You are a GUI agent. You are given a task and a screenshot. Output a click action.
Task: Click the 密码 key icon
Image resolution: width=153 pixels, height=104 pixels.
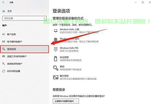coord(56,68)
